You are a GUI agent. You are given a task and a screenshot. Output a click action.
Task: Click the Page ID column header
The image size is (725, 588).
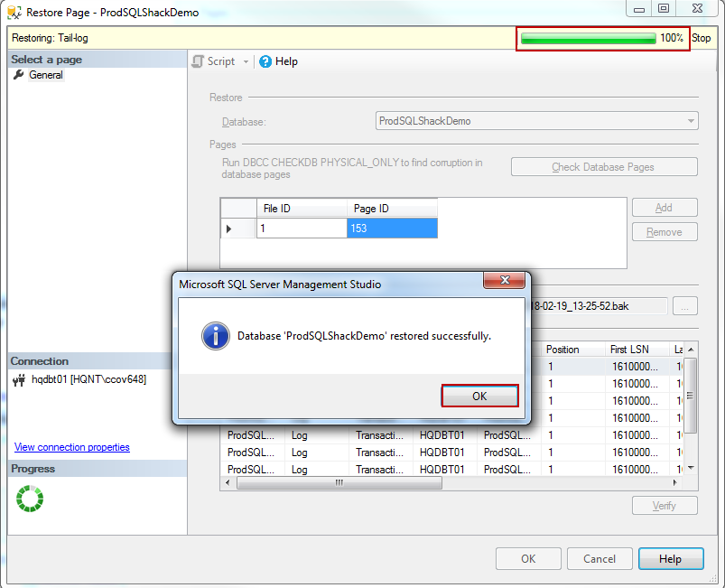[392, 209]
